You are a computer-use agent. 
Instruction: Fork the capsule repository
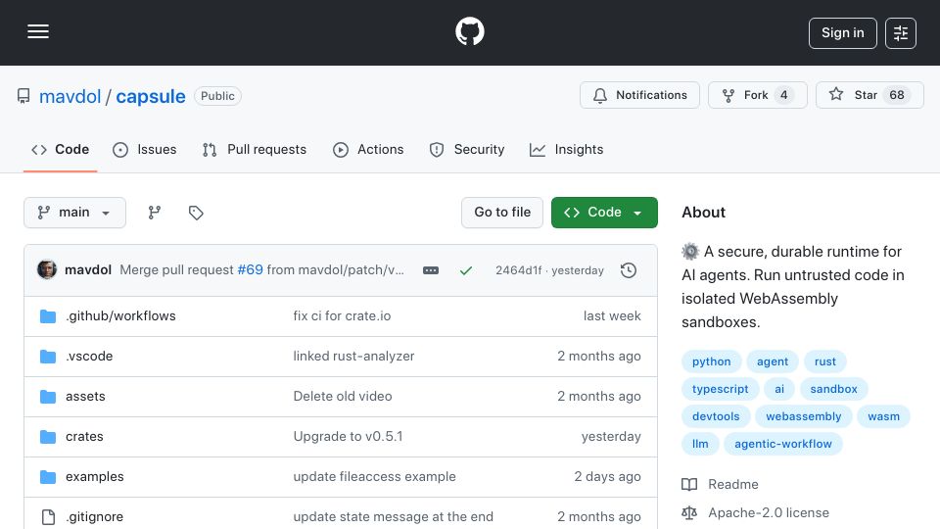tap(758, 95)
